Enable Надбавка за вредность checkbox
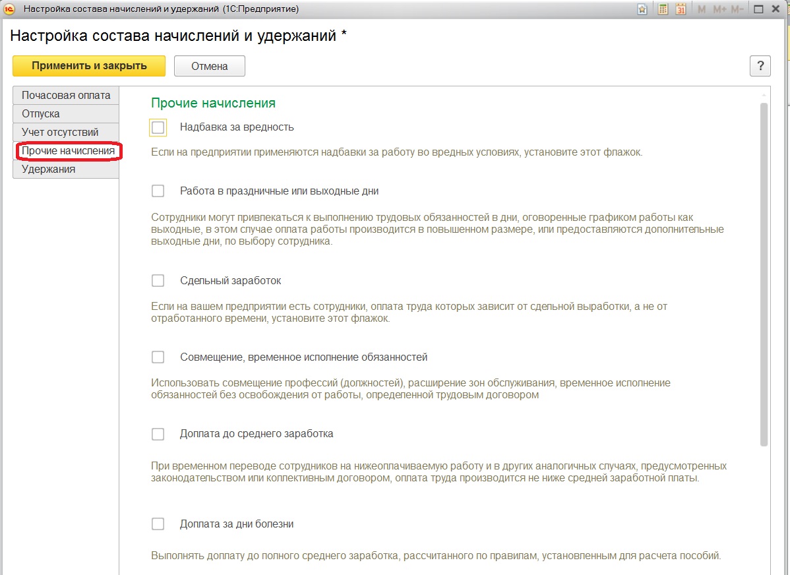The height and width of the screenshot is (575, 790). point(158,127)
